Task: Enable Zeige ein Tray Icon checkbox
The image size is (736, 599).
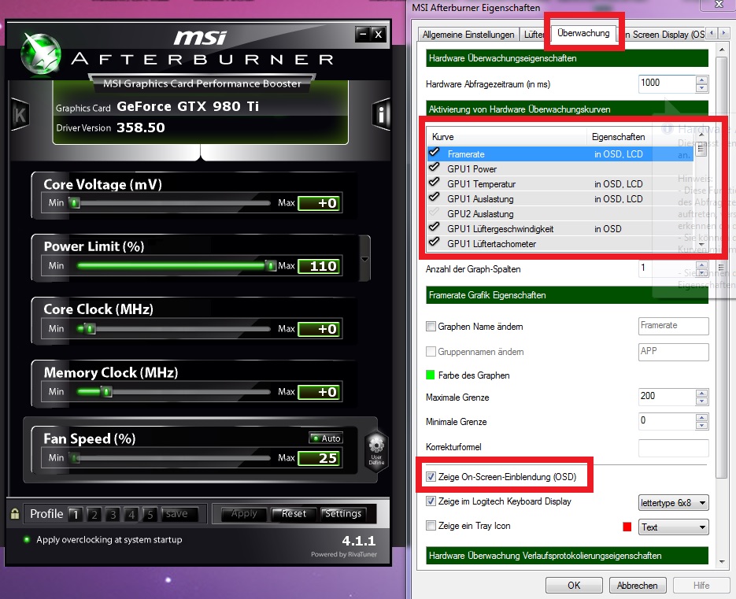Action: click(431, 526)
